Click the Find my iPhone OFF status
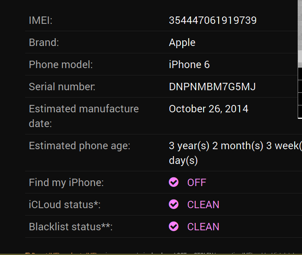The width and height of the screenshot is (302, 255). pos(197,183)
